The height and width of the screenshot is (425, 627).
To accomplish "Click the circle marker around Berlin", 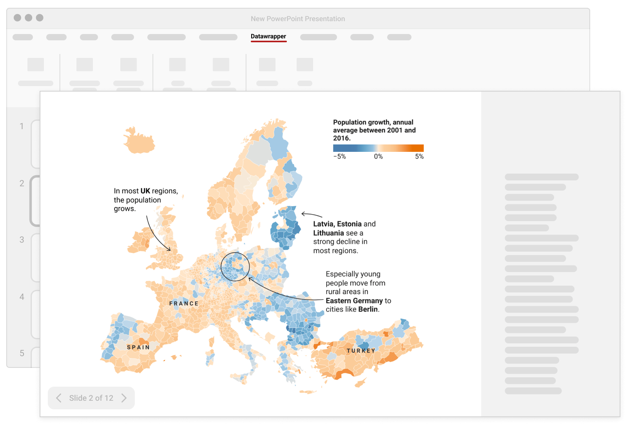I will [235, 267].
